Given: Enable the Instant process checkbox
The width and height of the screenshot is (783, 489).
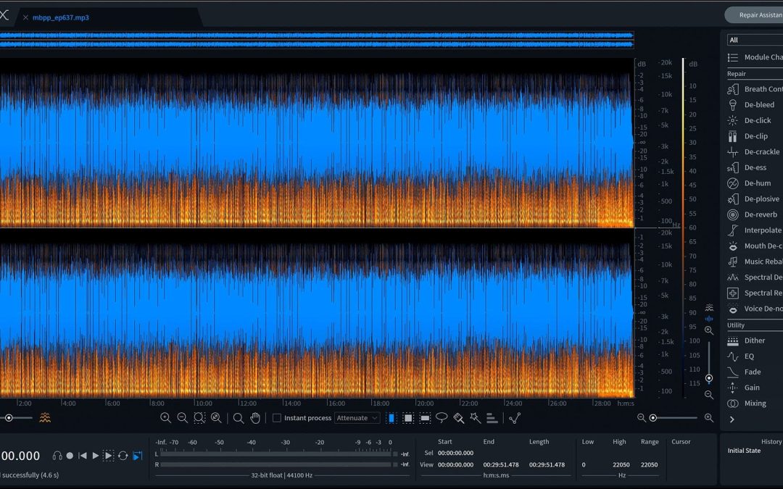Looking at the screenshot, I should tap(276, 418).
